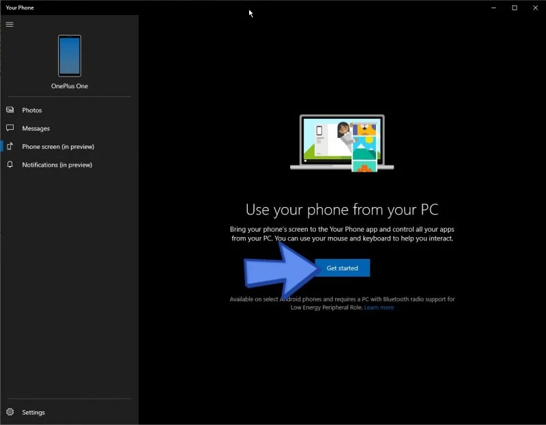Open the Photos section label
The height and width of the screenshot is (425, 546).
(32, 110)
